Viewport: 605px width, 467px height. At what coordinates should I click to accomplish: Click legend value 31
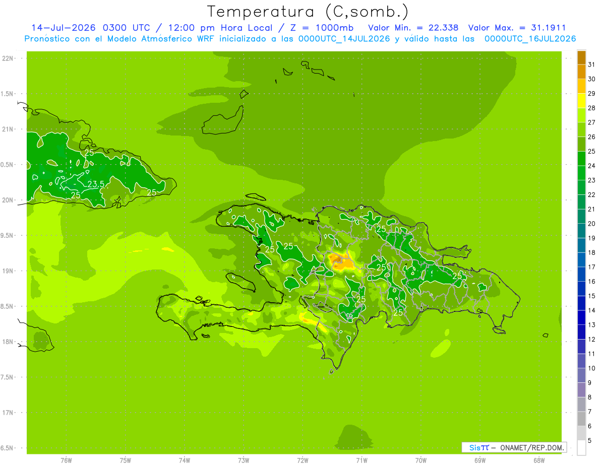pos(592,64)
